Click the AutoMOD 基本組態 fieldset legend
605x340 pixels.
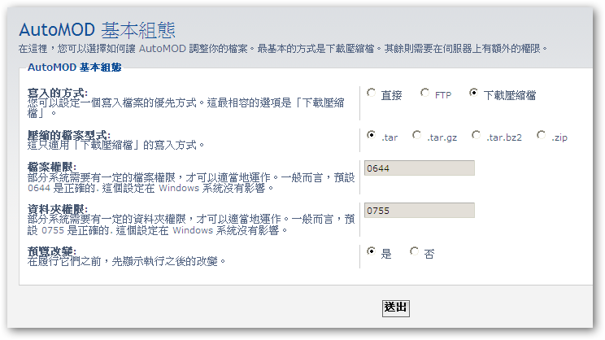click(x=75, y=68)
